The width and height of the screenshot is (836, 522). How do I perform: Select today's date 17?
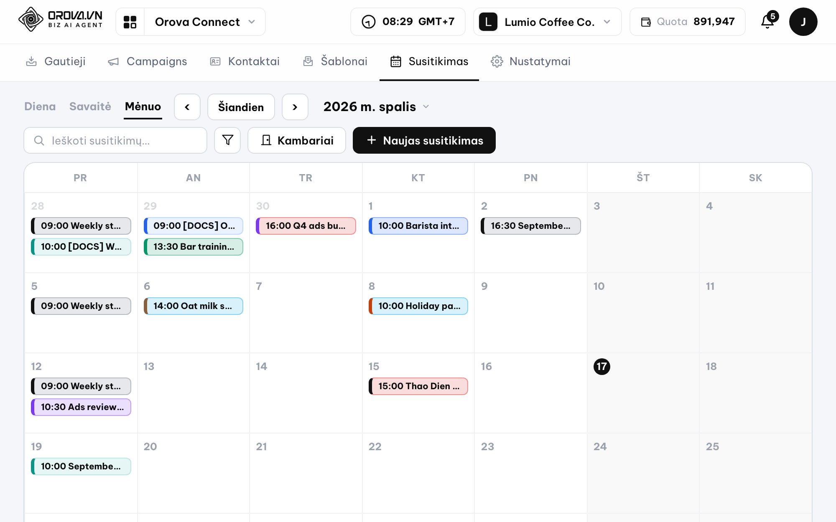[x=602, y=367]
